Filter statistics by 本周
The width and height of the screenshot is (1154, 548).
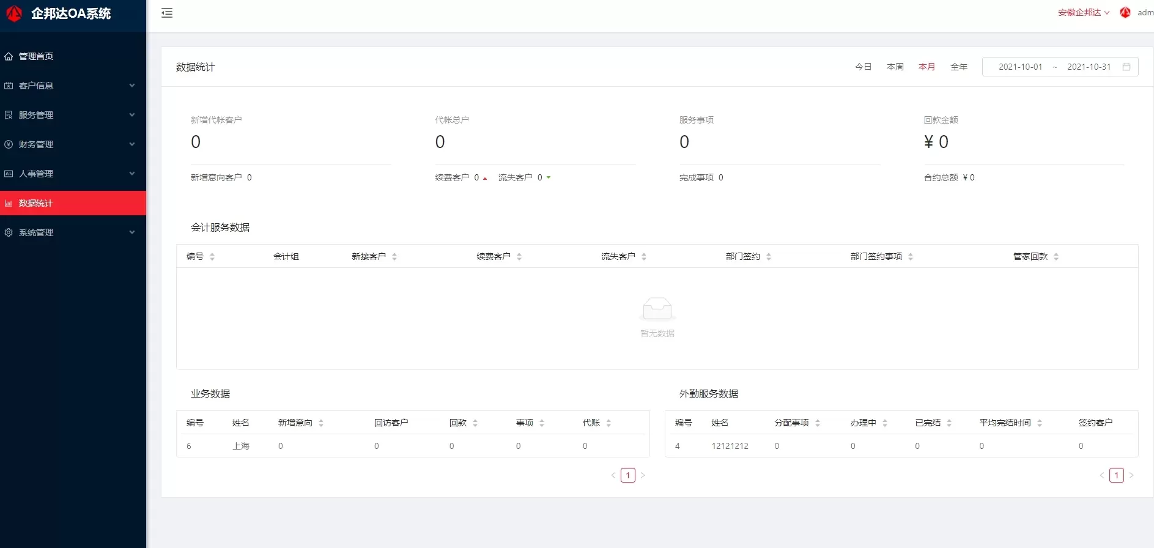tap(895, 67)
